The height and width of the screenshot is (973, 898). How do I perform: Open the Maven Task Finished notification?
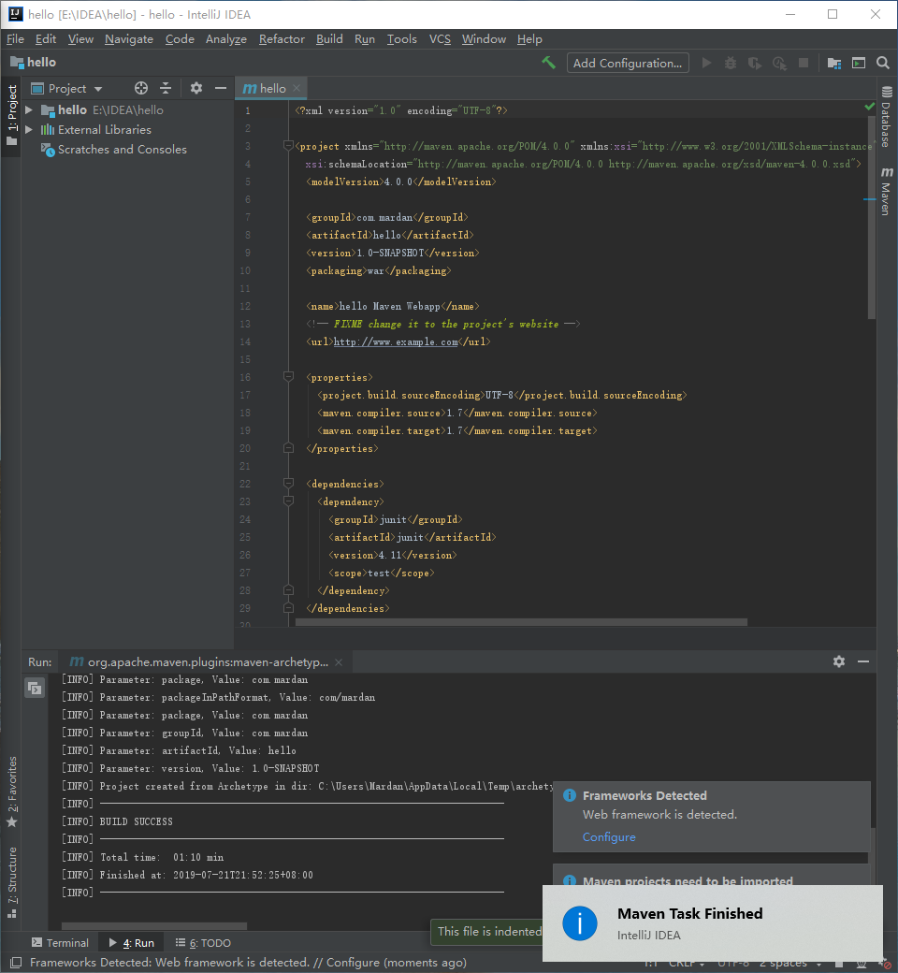coord(713,923)
